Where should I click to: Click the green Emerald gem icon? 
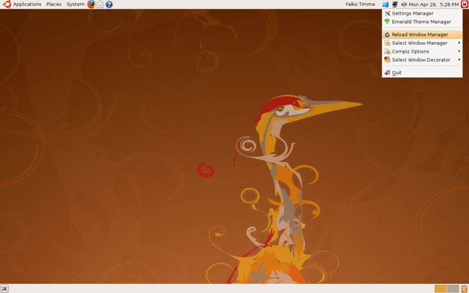pyautogui.click(x=388, y=22)
